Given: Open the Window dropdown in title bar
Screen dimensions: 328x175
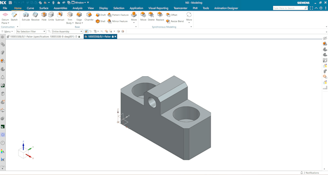Looking at the screenshot, I should (x=79, y=2).
